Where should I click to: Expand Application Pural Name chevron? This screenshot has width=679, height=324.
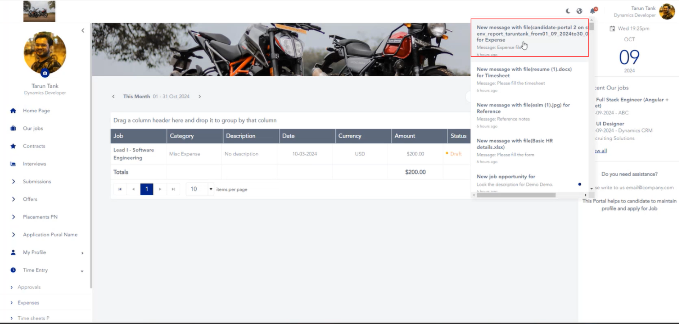pyautogui.click(x=13, y=234)
